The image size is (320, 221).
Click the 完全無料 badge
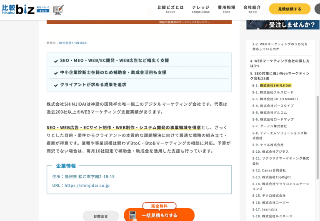(160, 206)
